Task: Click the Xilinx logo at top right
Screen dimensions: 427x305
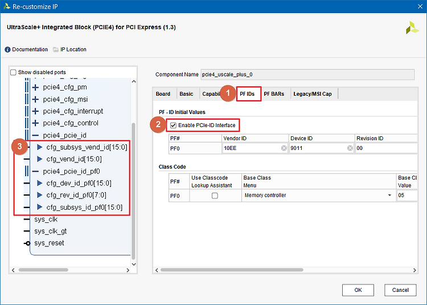Action: (x=412, y=28)
